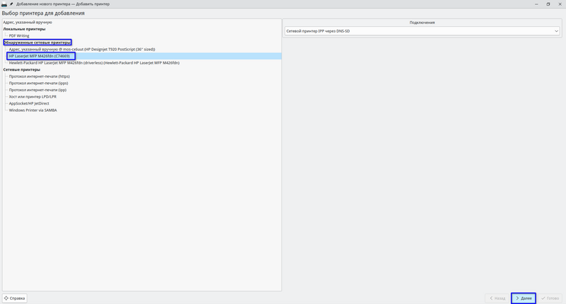Click the Далее button to proceed
The width and height of the screenshot is (566, 304).
click(524, 298)
